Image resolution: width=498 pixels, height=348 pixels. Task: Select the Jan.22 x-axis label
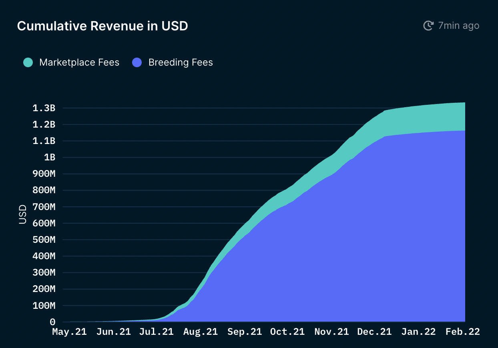[x=419, y=332]
